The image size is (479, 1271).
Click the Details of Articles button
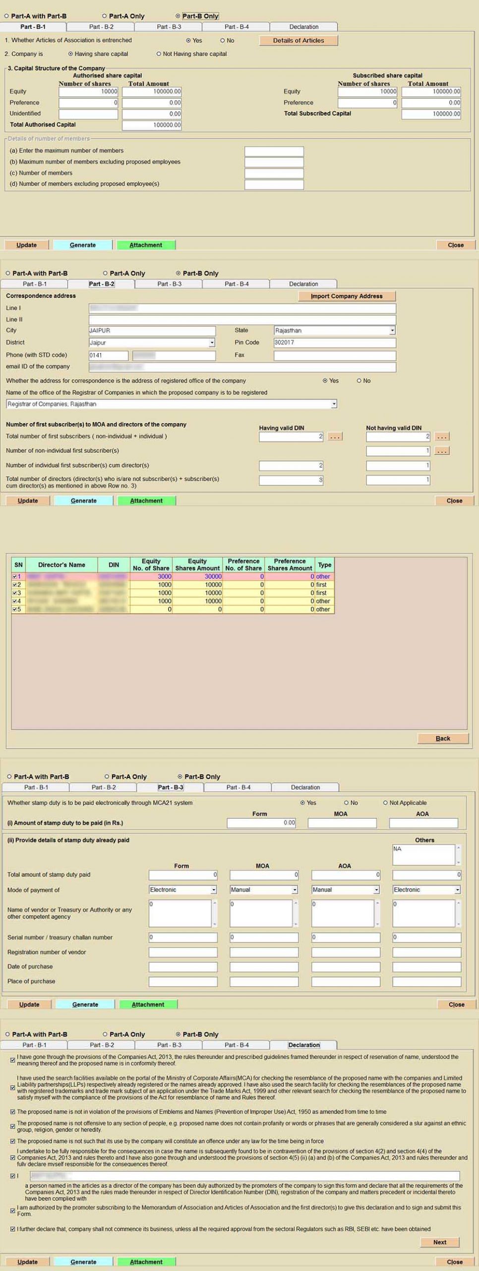click(299, 41)
